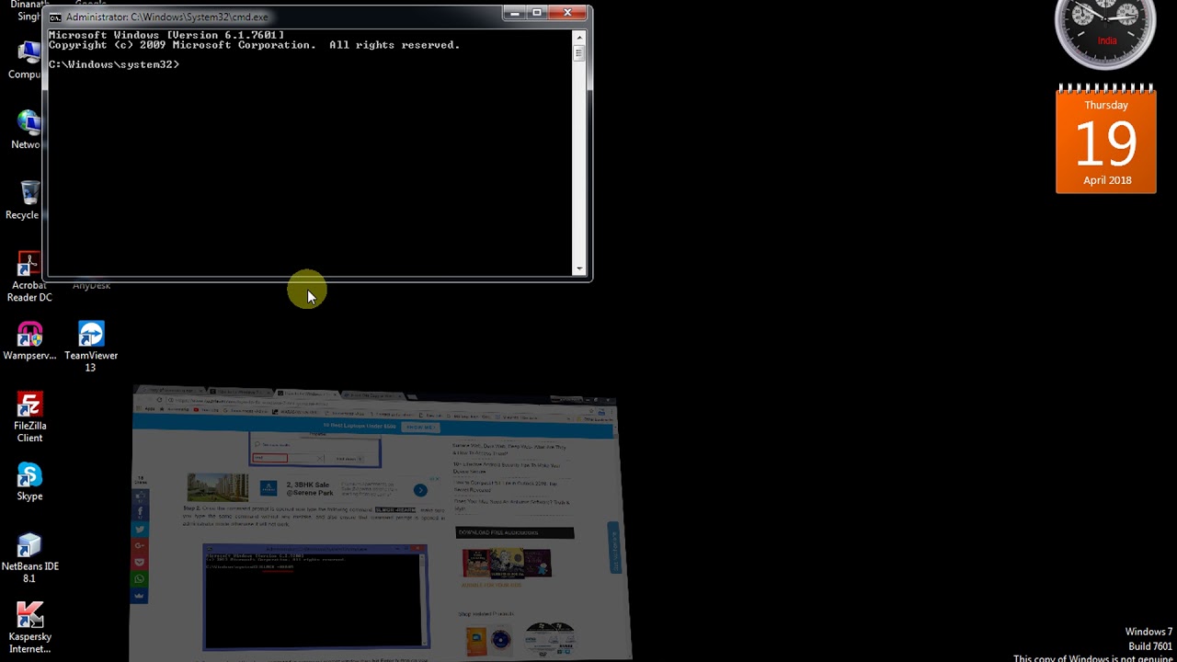Click the building ad image in browser
The image size is (1177, 662).
point(218,487)
